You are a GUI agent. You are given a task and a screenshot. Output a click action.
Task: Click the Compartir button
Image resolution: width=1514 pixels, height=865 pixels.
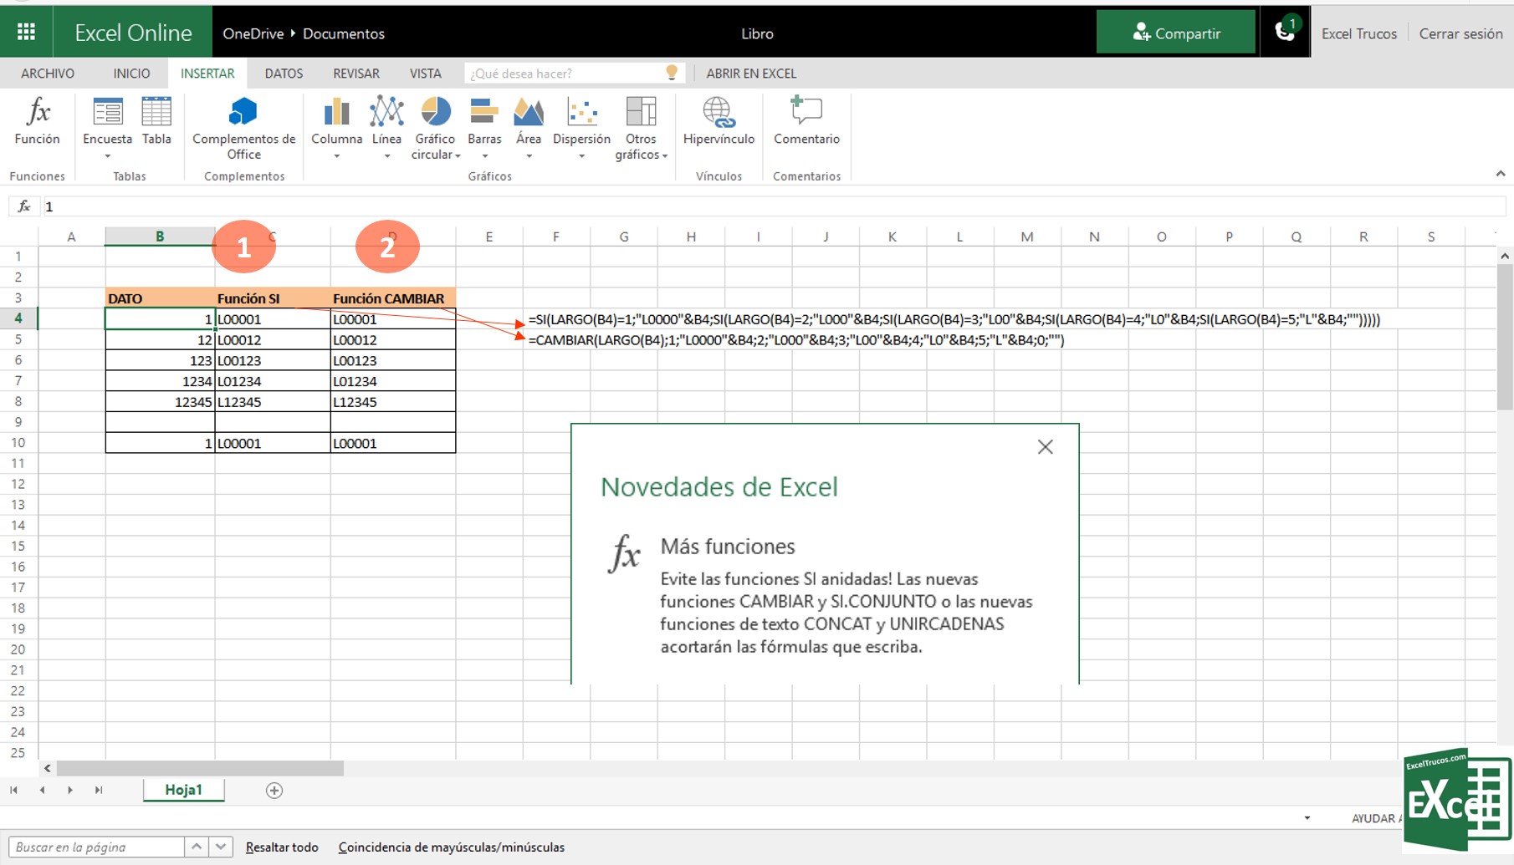(1175, 33)
